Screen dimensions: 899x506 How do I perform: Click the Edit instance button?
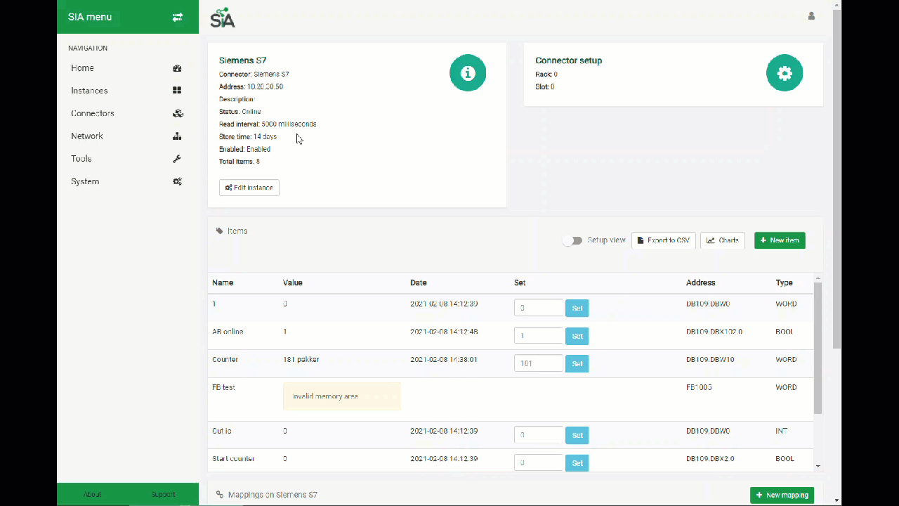tap(249, 187)
